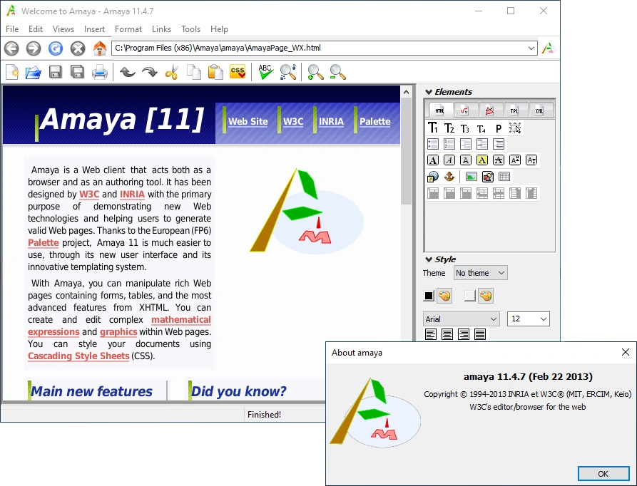Open the Theme dropdown
The width and height of the screenshot is (637, 486).
point(480,272)
